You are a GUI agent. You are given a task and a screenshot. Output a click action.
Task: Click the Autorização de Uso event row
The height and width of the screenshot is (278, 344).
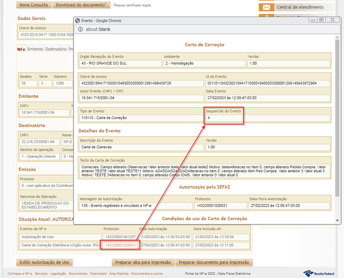tap(60, 237)
